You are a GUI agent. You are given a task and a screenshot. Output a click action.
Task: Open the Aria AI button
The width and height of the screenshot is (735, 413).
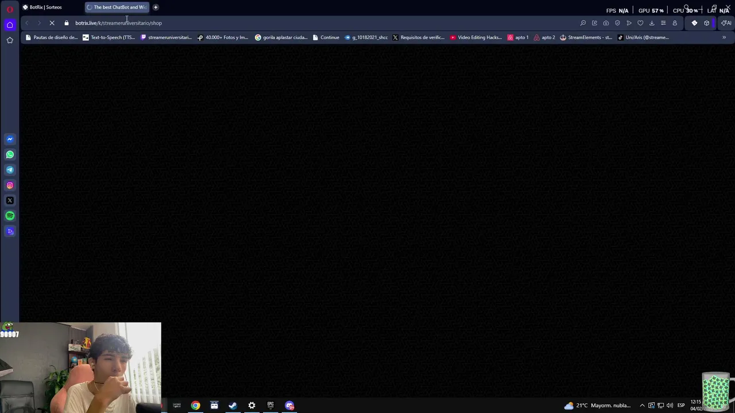pyautogui.click(x=726, y=23)
